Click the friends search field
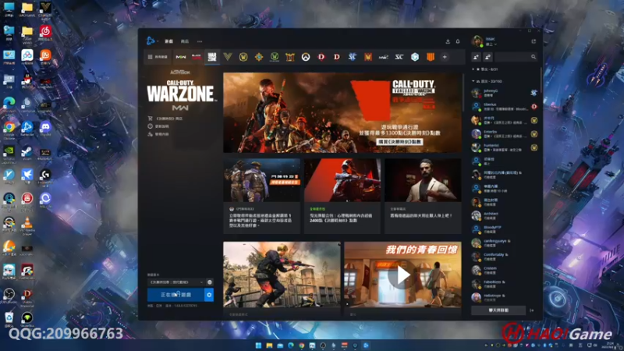624x351 pixels. [516, 57]
